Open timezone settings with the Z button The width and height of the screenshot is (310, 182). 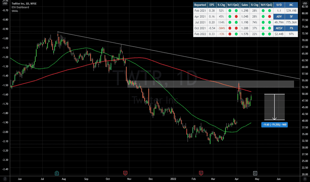point(5,179)
